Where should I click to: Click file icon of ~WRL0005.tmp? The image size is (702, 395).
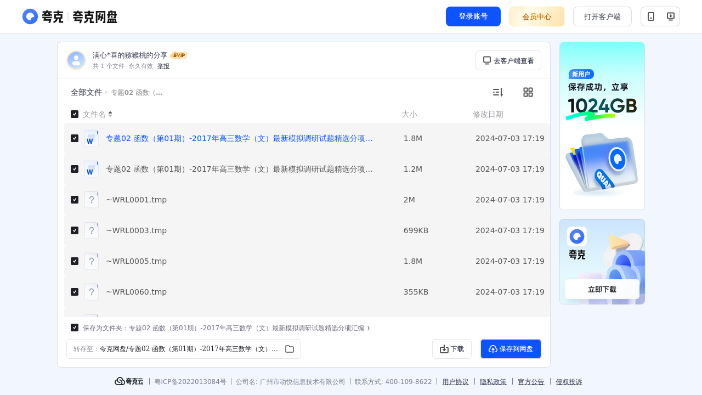click(x=92, y=261)
